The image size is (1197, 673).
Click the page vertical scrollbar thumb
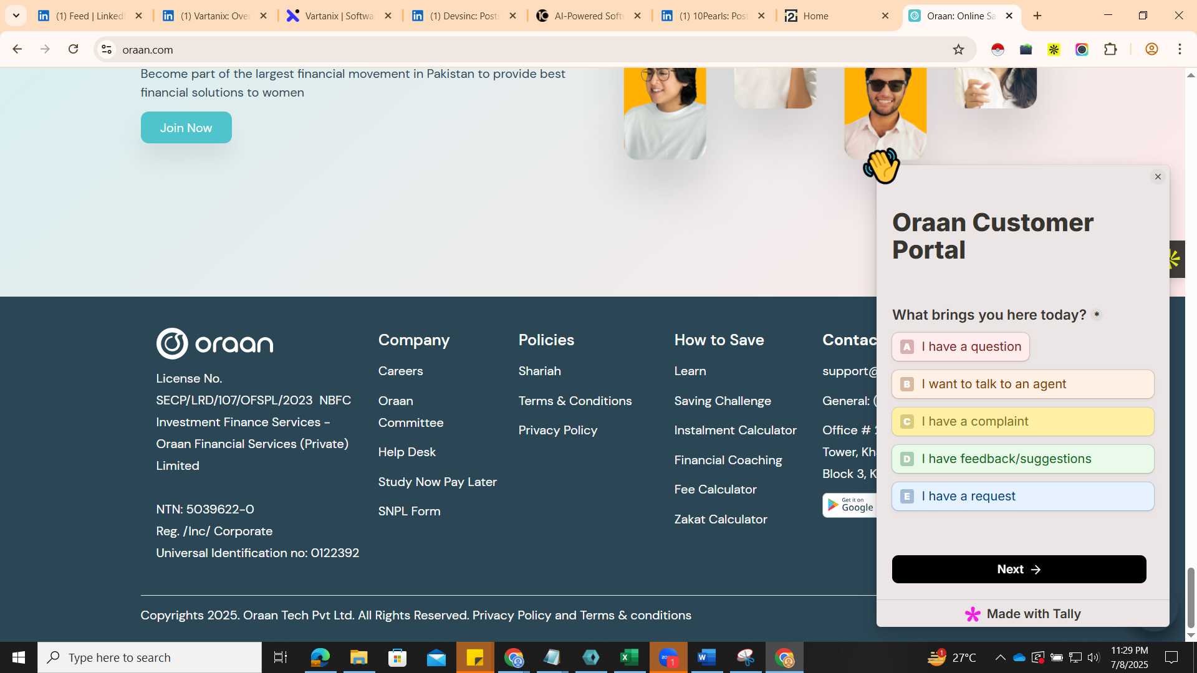(1191, 598)
